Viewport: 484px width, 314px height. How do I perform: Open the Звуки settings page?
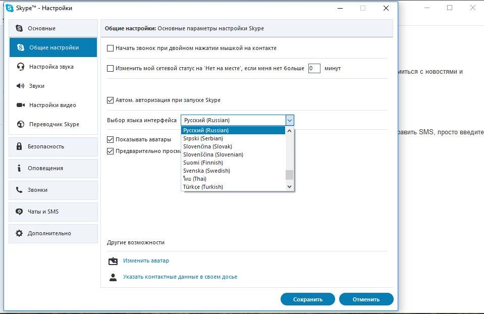pyautogui.click(x=53, y=86)
